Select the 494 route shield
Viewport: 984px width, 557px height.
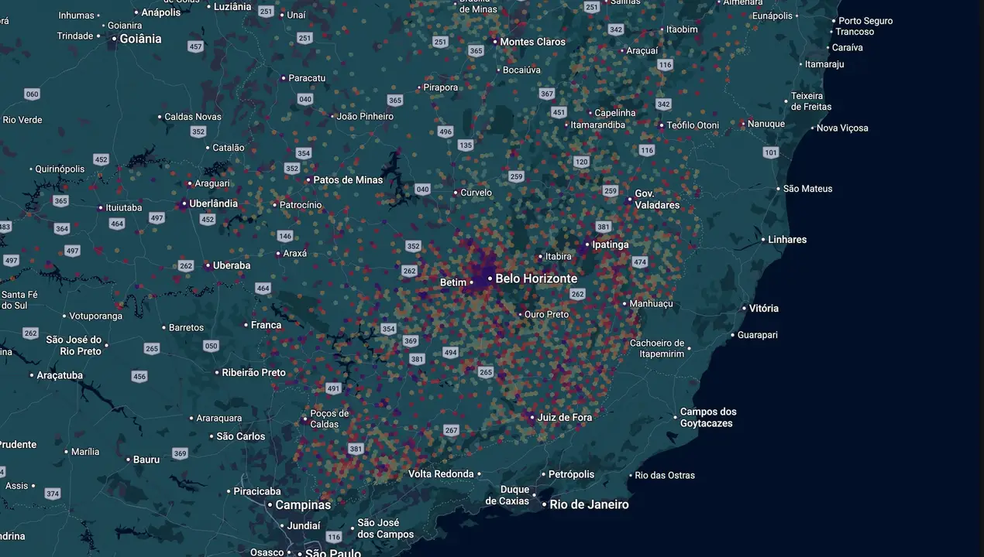click(x=450, y=352)
